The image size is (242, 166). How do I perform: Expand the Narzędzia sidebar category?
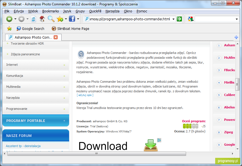point(36,98)
